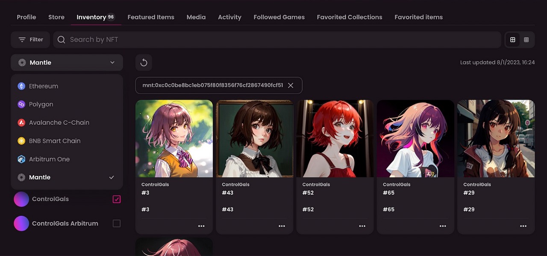The width and height of the screenshot is (547, 256).
Task: Click the Search by NFT field
Action: [278, 40]
